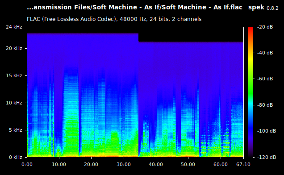The width and height of the screenshot is (284, 175).
Task: Click the '60:00' time label
Action: (x=221, y=164)
